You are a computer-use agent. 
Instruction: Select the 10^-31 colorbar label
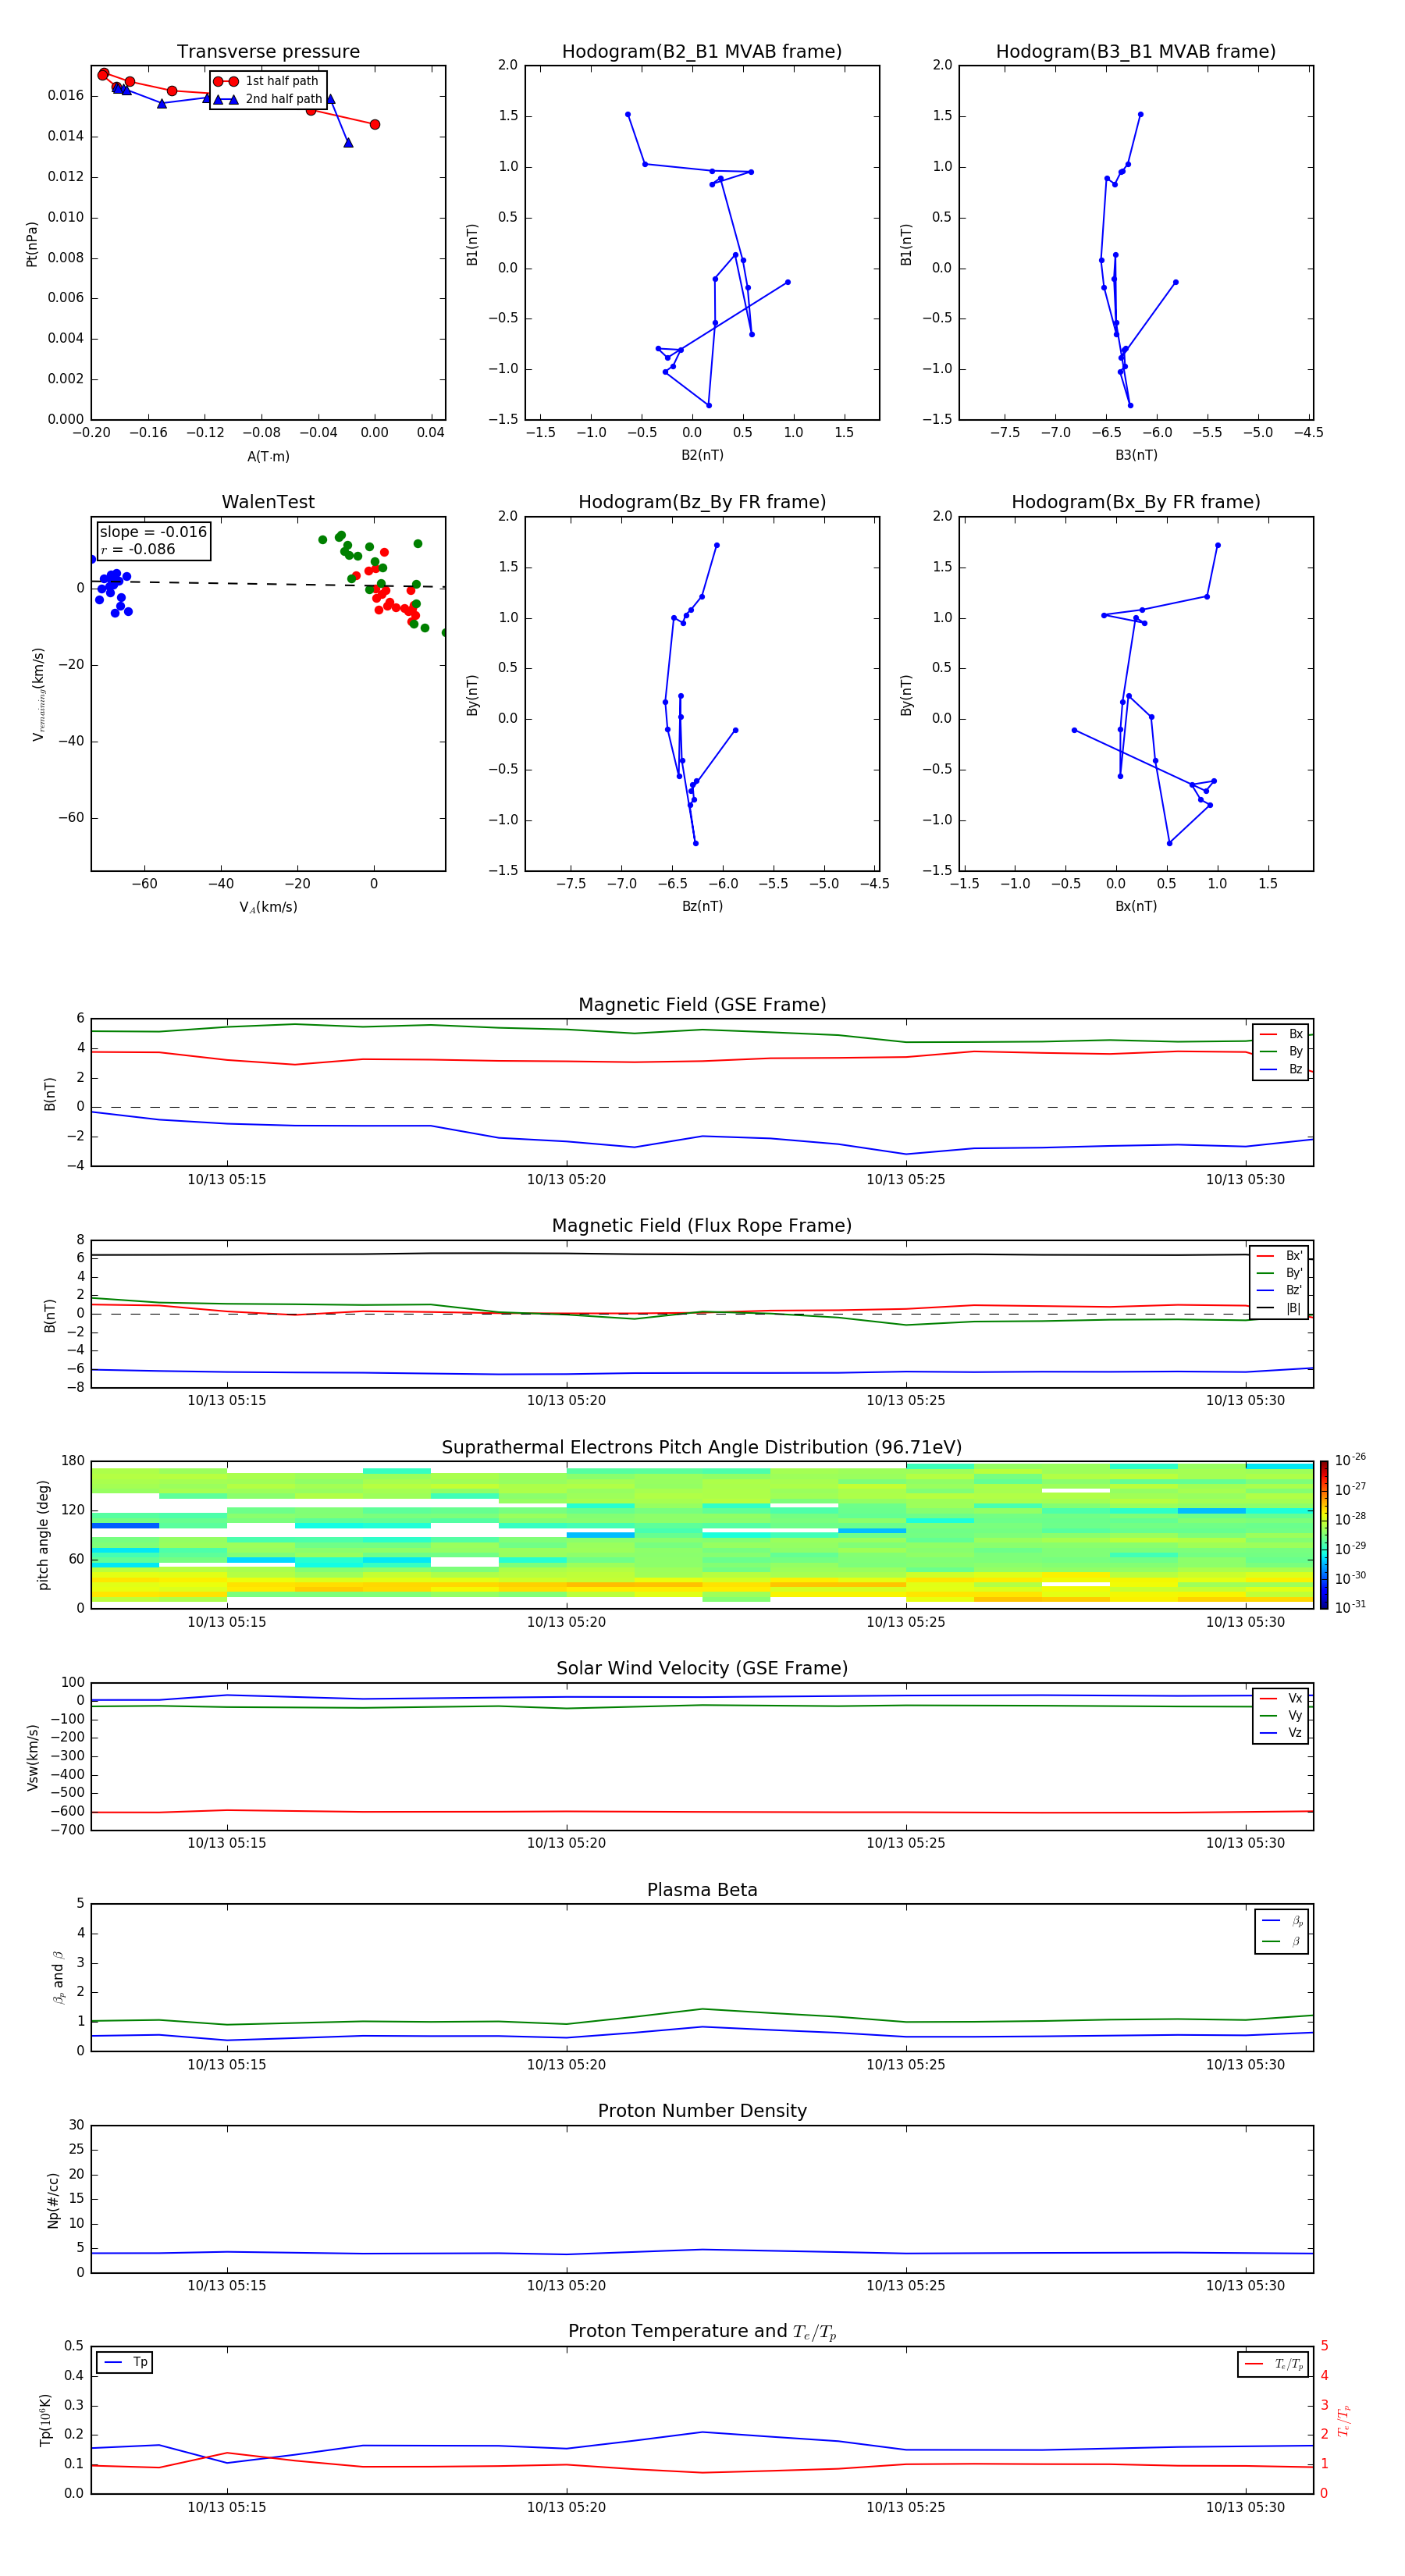pyautogui.click(x=1350, y=1607)
